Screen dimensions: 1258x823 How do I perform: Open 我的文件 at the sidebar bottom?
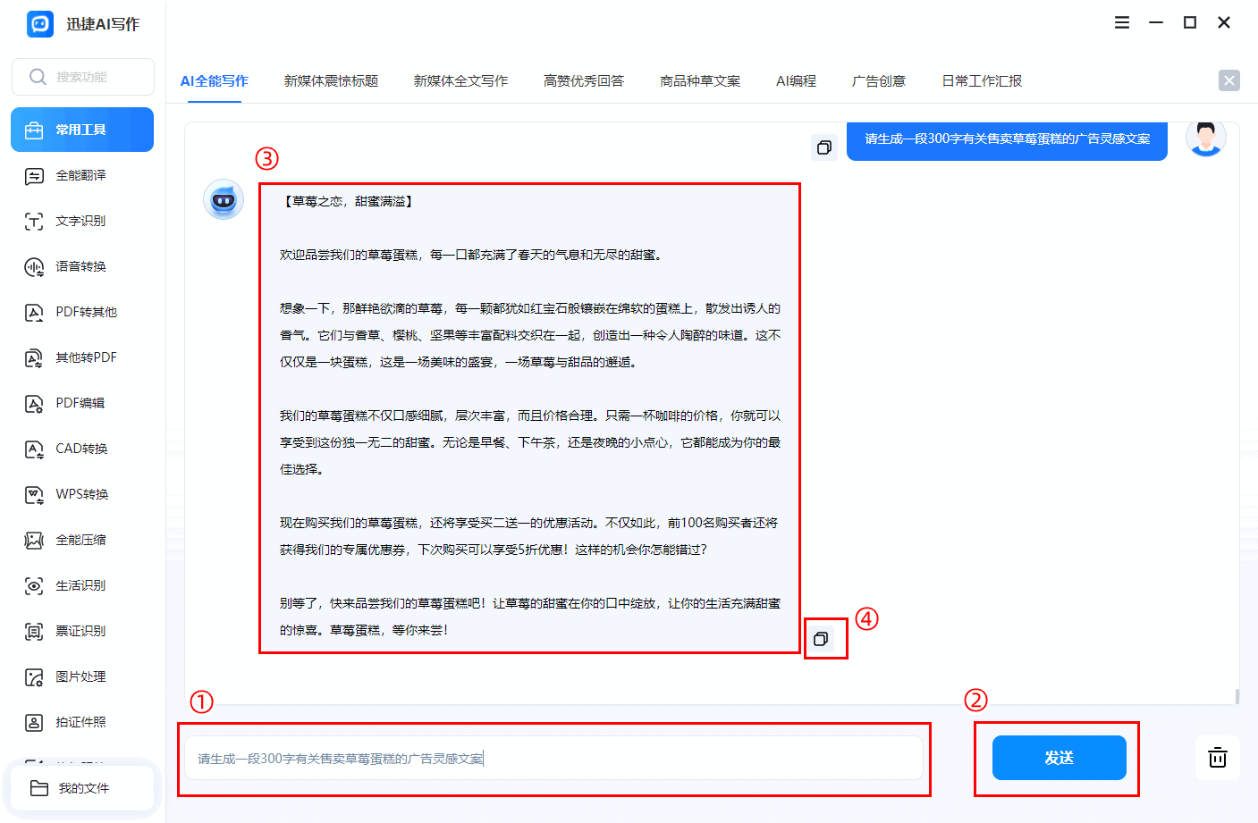82,788
